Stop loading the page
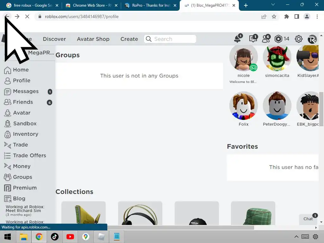The width and height of the screenshot is (324, 243). [27, 16]
